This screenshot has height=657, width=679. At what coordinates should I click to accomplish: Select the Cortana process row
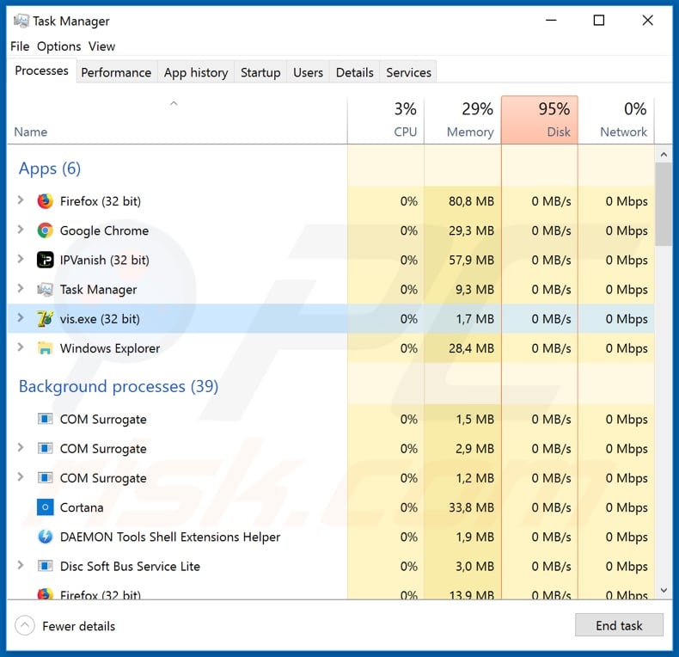tap(331, 507)
